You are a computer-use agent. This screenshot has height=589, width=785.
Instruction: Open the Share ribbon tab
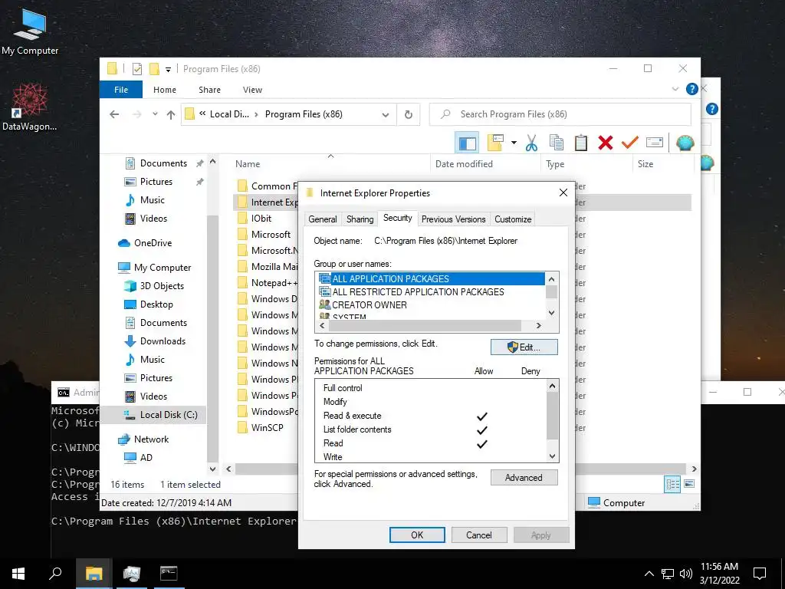click(209, 90)
